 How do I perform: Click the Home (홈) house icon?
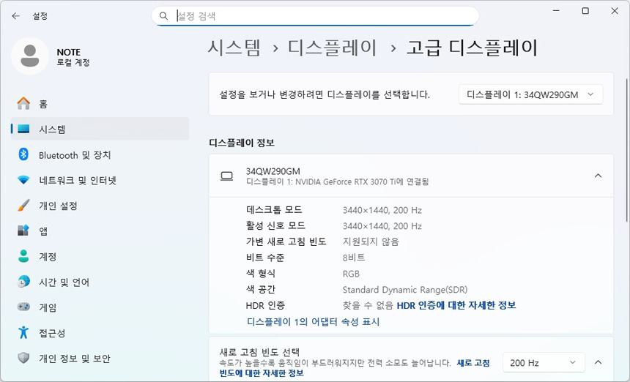[23, 104]
